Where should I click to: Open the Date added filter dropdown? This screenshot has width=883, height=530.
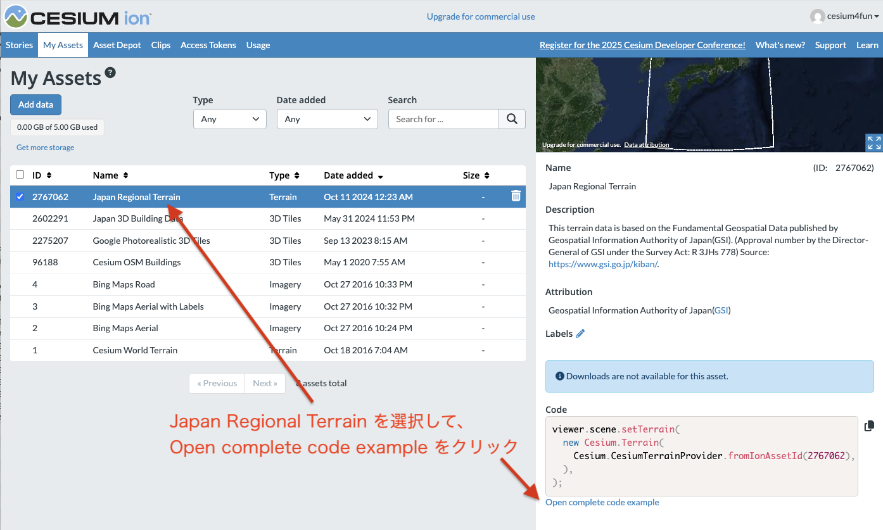click(x=327, y=119)
